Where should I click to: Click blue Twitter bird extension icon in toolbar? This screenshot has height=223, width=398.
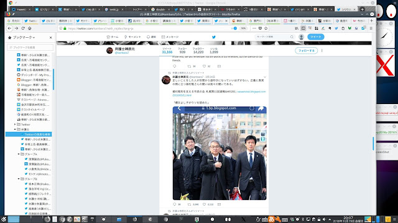click(x=336, y=28)
